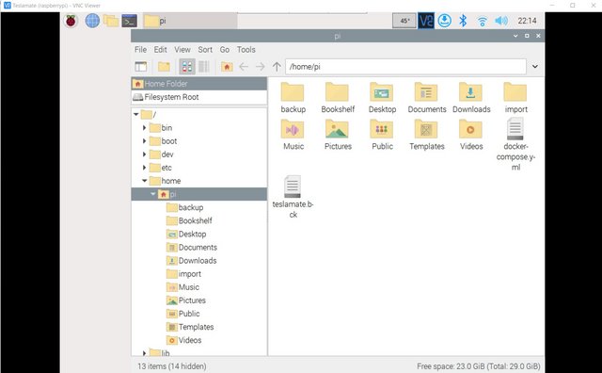Collapse the home folder tree node
Screen dimensions: 602x373
coord(144,180)
